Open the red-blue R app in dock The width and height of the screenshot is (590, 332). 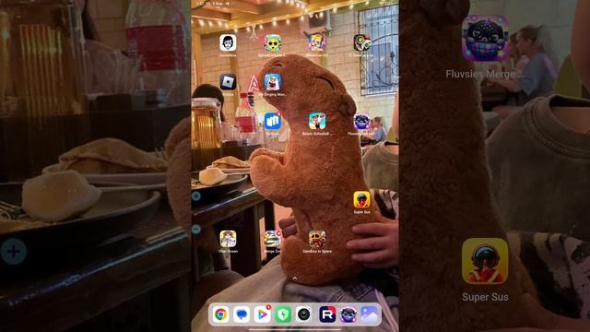327,314
